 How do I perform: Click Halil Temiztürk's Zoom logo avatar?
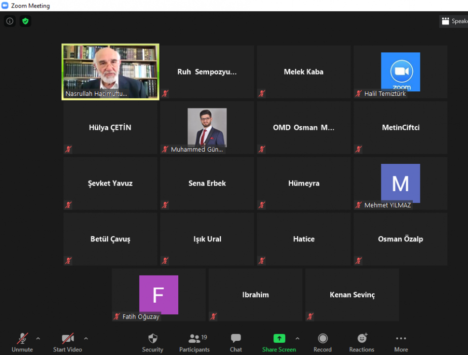tap(401, 72)
